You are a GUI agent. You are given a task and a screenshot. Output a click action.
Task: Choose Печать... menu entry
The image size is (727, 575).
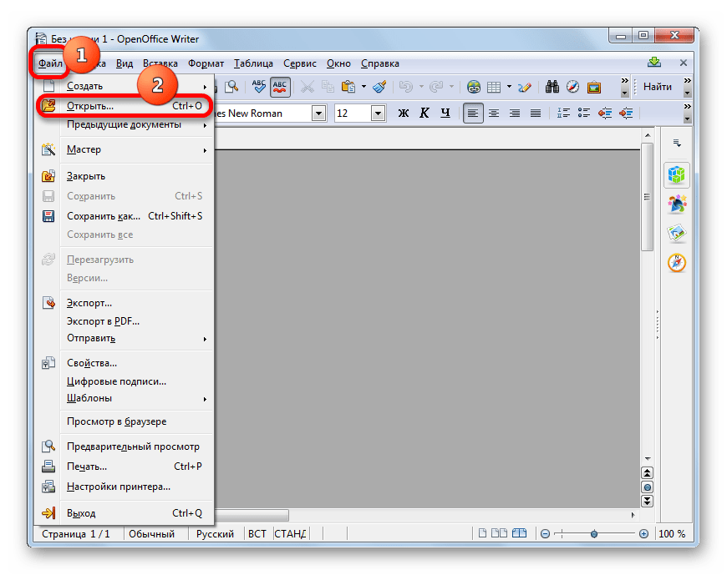125,467
